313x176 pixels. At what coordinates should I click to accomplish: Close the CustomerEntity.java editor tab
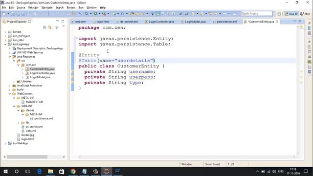tap(277, 22)
